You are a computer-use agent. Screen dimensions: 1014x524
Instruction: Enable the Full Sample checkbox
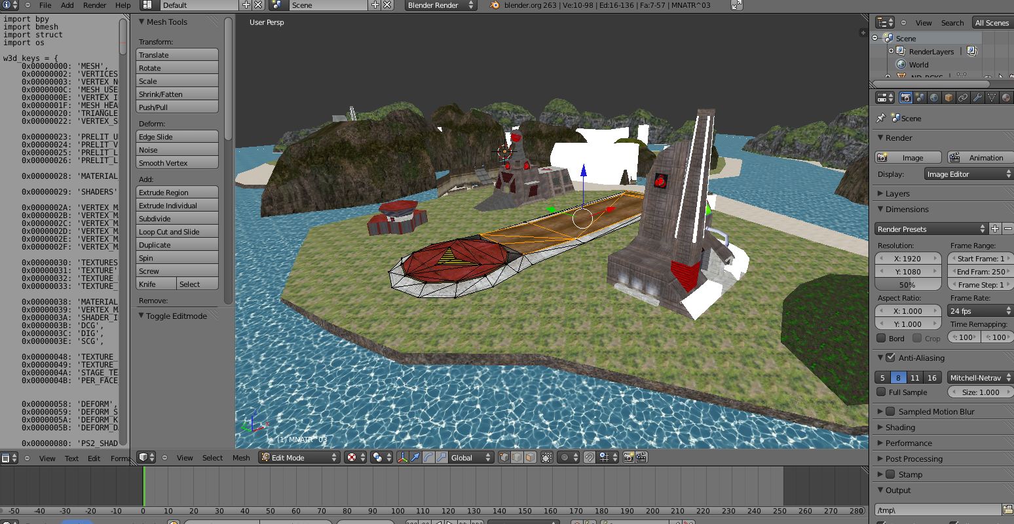882,392
